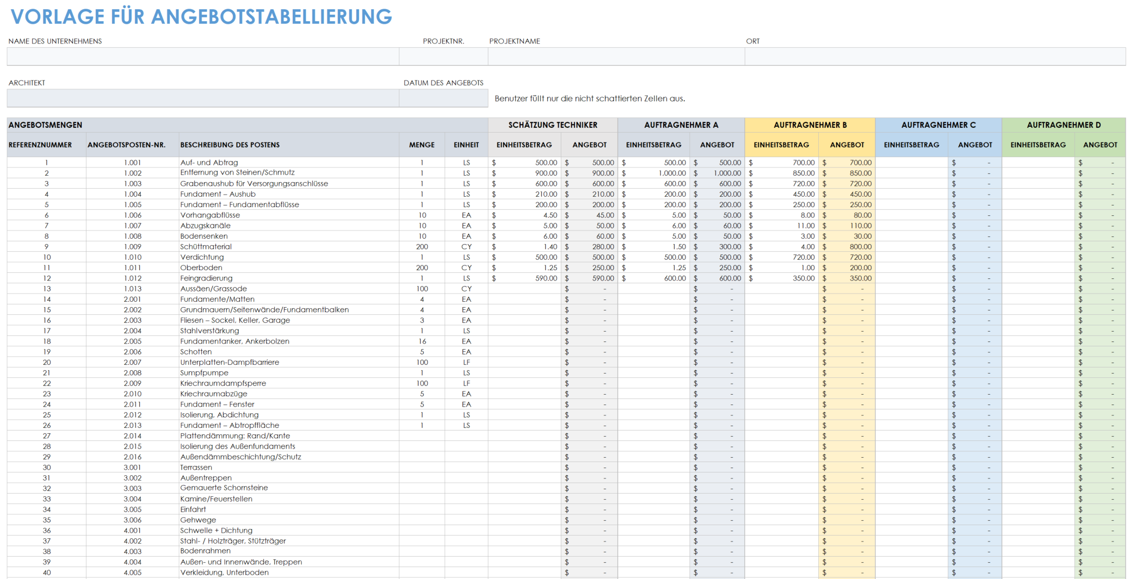Select the 'Fundamente/Matten' cell

tap(289, 299)
